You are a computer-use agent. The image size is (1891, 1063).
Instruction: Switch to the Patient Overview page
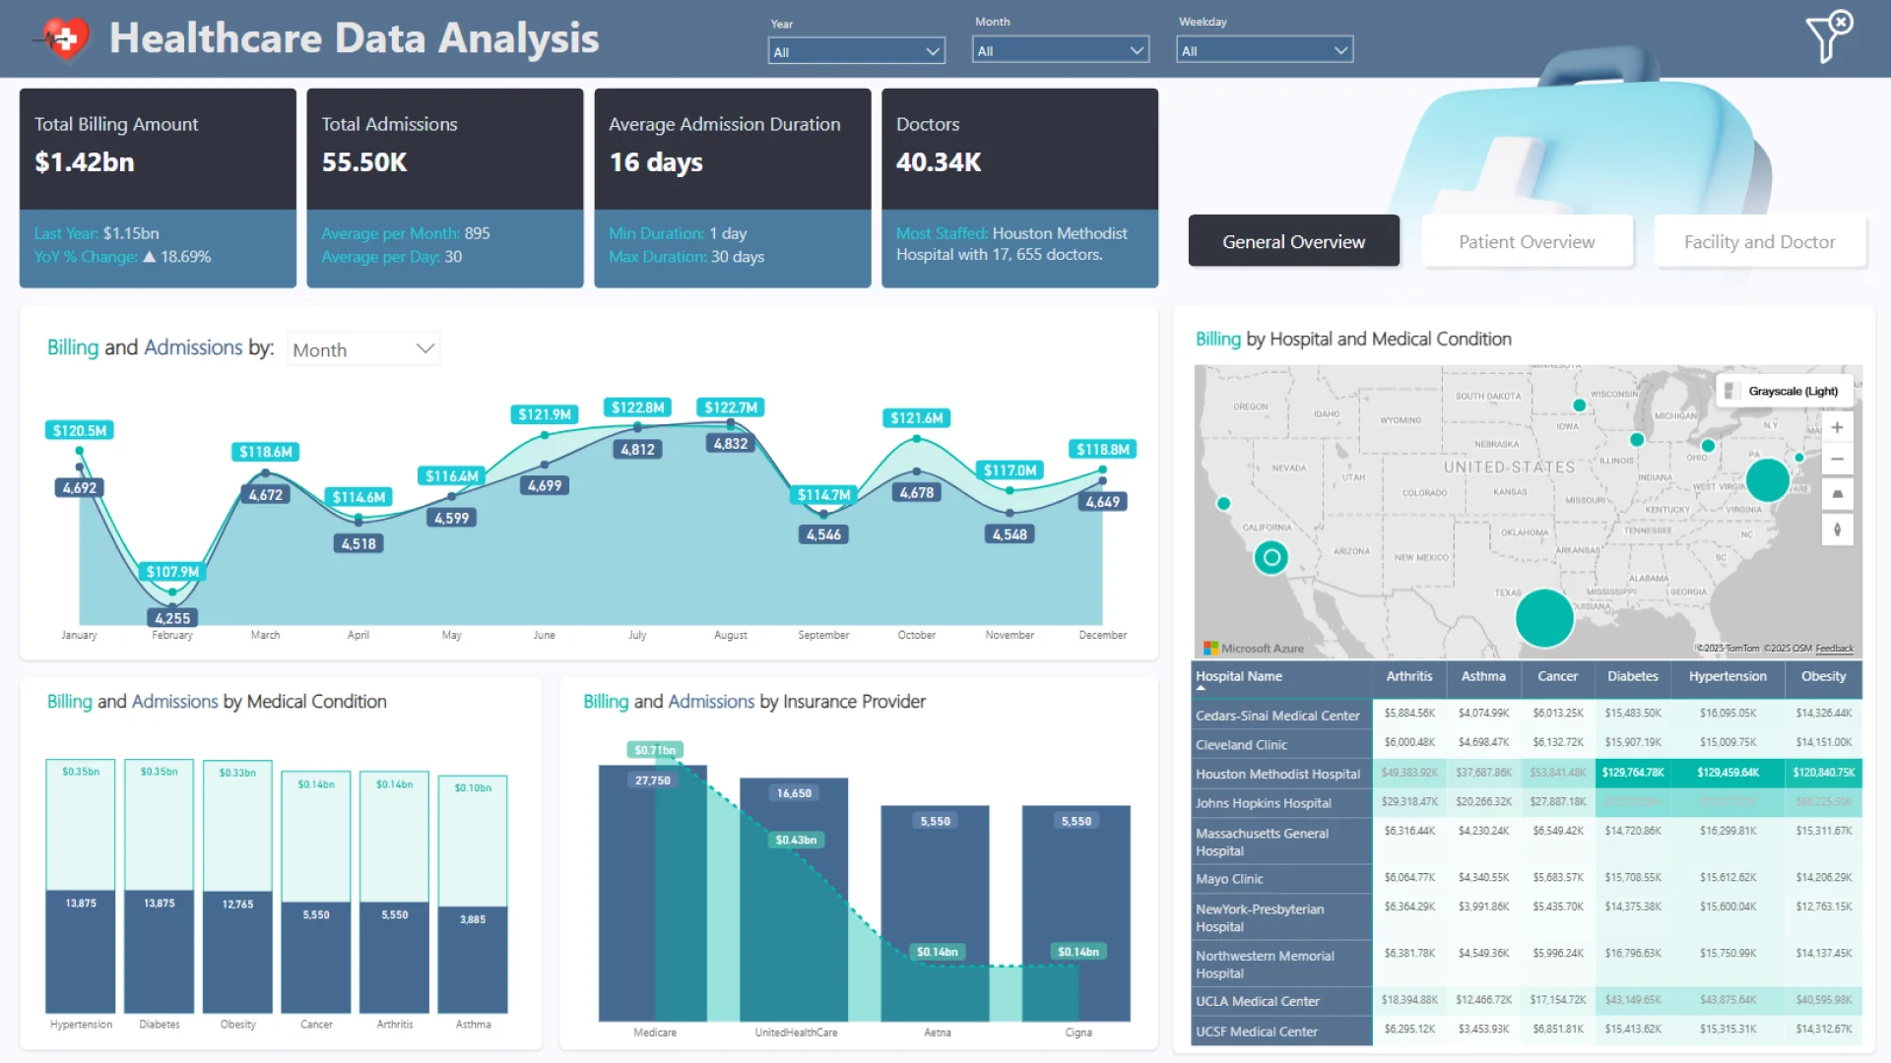(1526, 242)
